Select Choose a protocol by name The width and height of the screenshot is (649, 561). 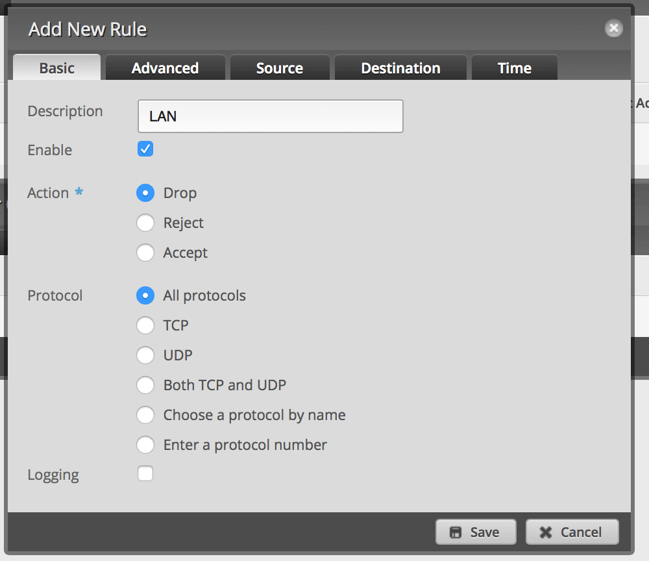(x=145, y=415)
